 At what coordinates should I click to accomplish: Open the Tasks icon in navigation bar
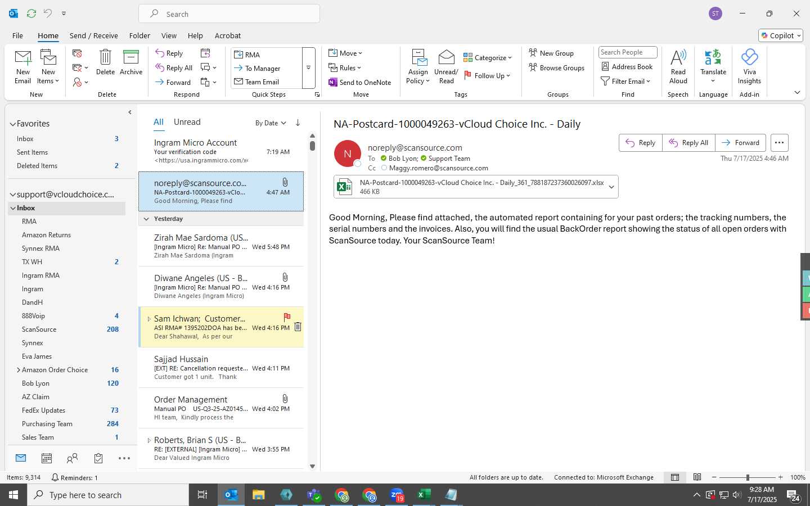pos(98,458)
